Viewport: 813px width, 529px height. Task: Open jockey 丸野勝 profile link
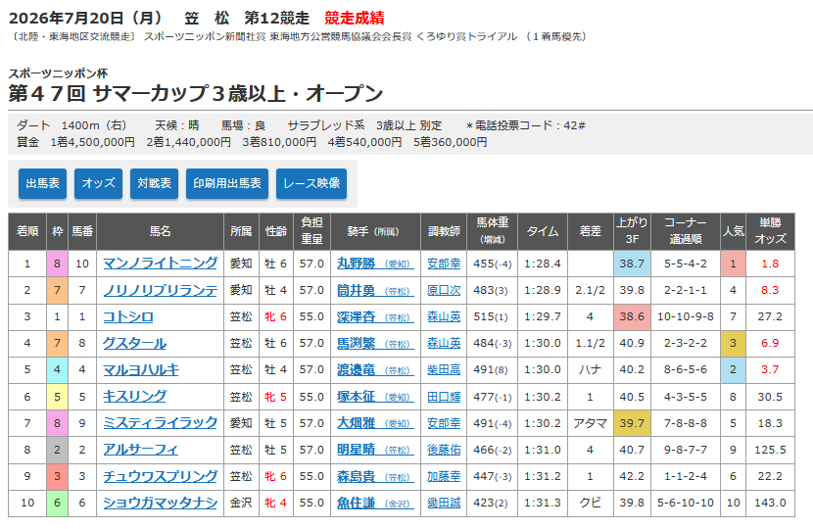375,264
